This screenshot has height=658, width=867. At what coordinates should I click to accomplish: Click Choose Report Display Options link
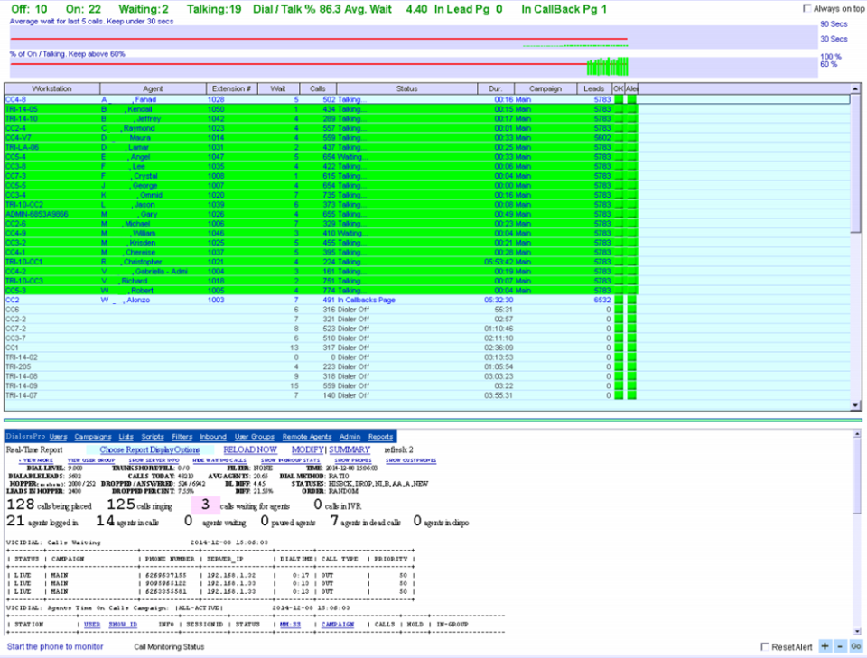coord(150,449)
